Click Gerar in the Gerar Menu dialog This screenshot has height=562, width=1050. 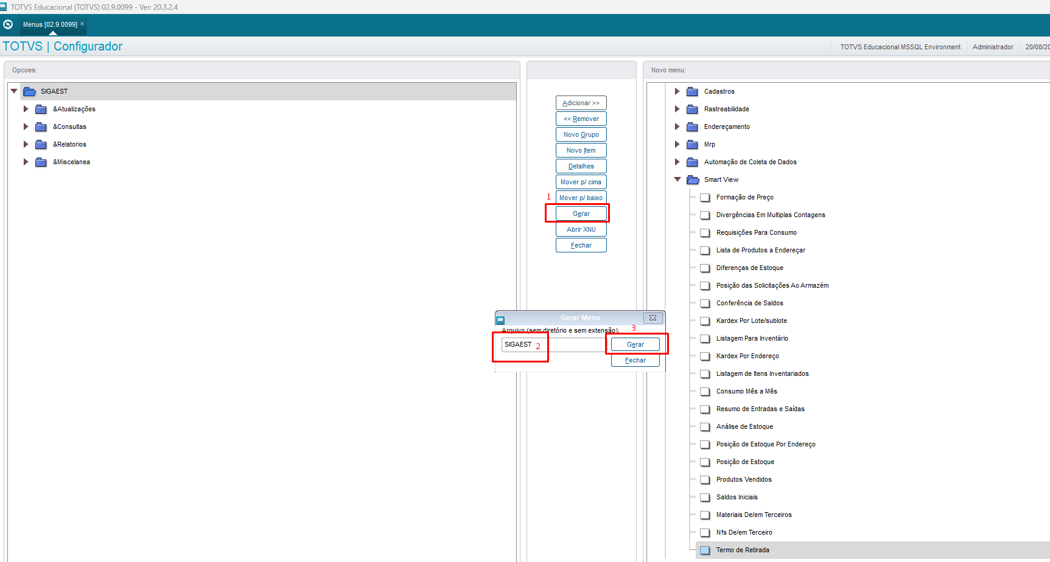[x=635, y=344]
